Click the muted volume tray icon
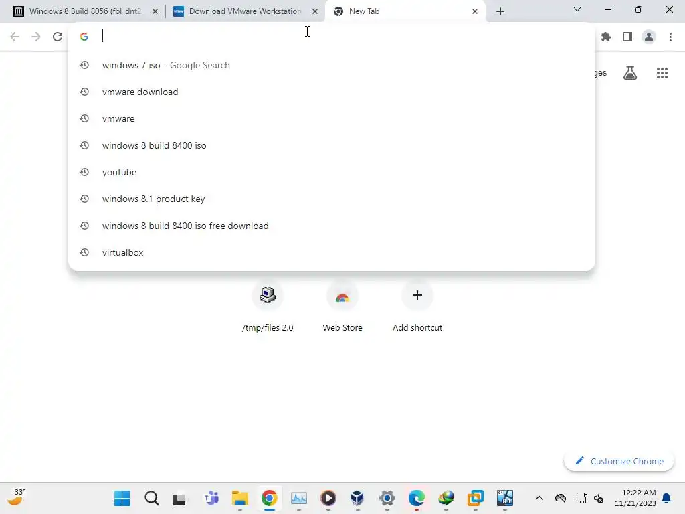This screenshot has height=514, width=685. click(599, 498)
